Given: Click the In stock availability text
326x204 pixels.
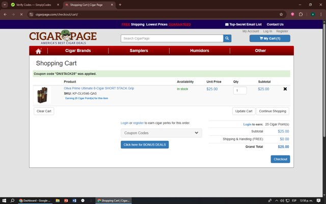Looking at the screenshot, I should point(182,89).
